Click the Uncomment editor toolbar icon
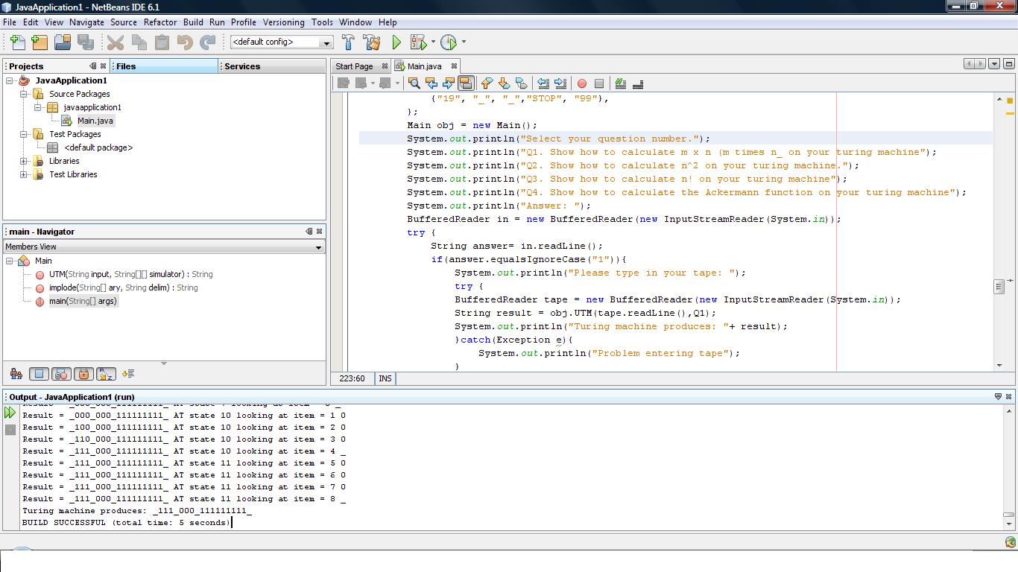The height and width of the screenshot is (572, 1018). point(638,83)
